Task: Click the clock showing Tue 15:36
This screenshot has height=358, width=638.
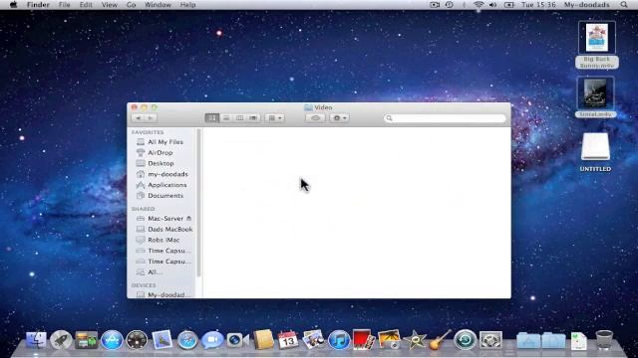Action: (538, 5)
